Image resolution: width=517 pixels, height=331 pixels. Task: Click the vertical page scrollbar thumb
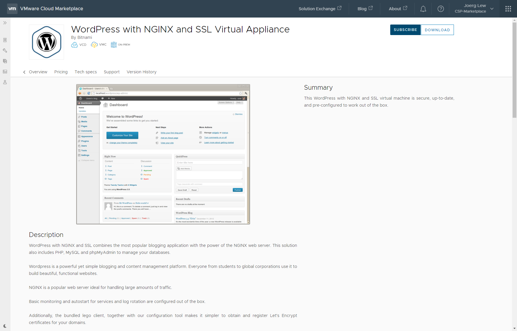tap(514, 70)
